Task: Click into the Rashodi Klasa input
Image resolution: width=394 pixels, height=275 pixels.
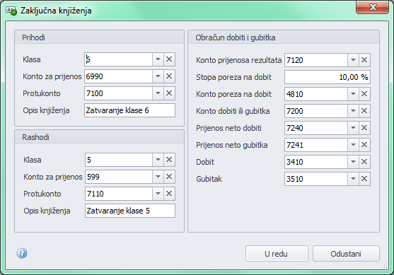Action: (119, 160)
